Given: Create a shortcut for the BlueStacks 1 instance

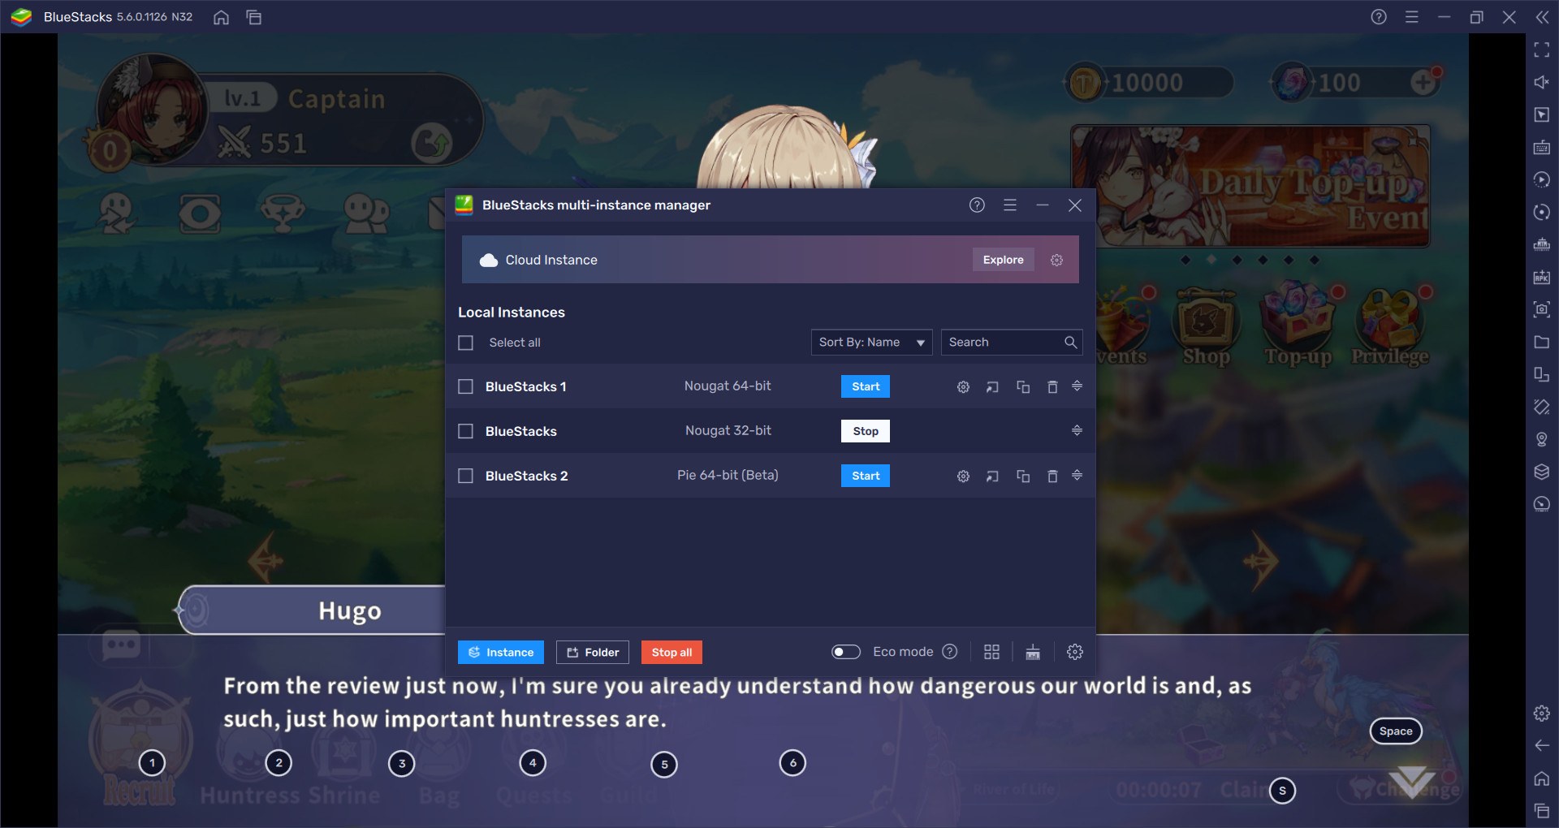Looking at the screenshot, I should pos(992,387).
